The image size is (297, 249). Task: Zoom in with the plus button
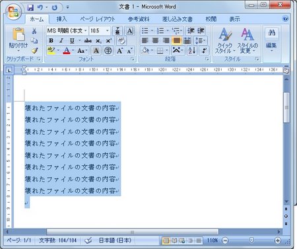pyautogui.click(x=278, y=240)
